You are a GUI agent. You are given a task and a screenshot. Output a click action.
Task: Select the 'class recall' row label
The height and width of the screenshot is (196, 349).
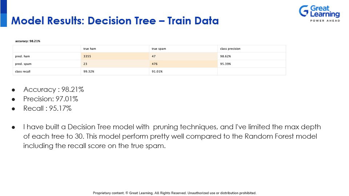[23, 72]
